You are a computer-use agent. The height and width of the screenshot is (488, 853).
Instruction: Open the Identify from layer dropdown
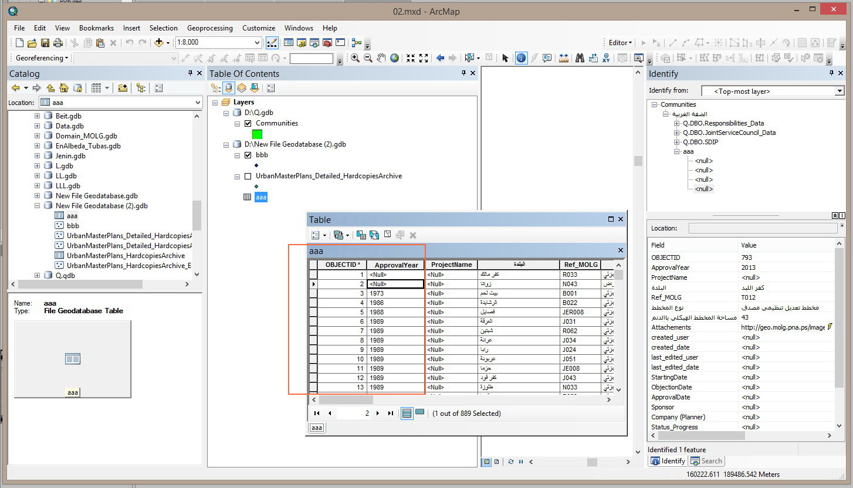pos(840,91)
